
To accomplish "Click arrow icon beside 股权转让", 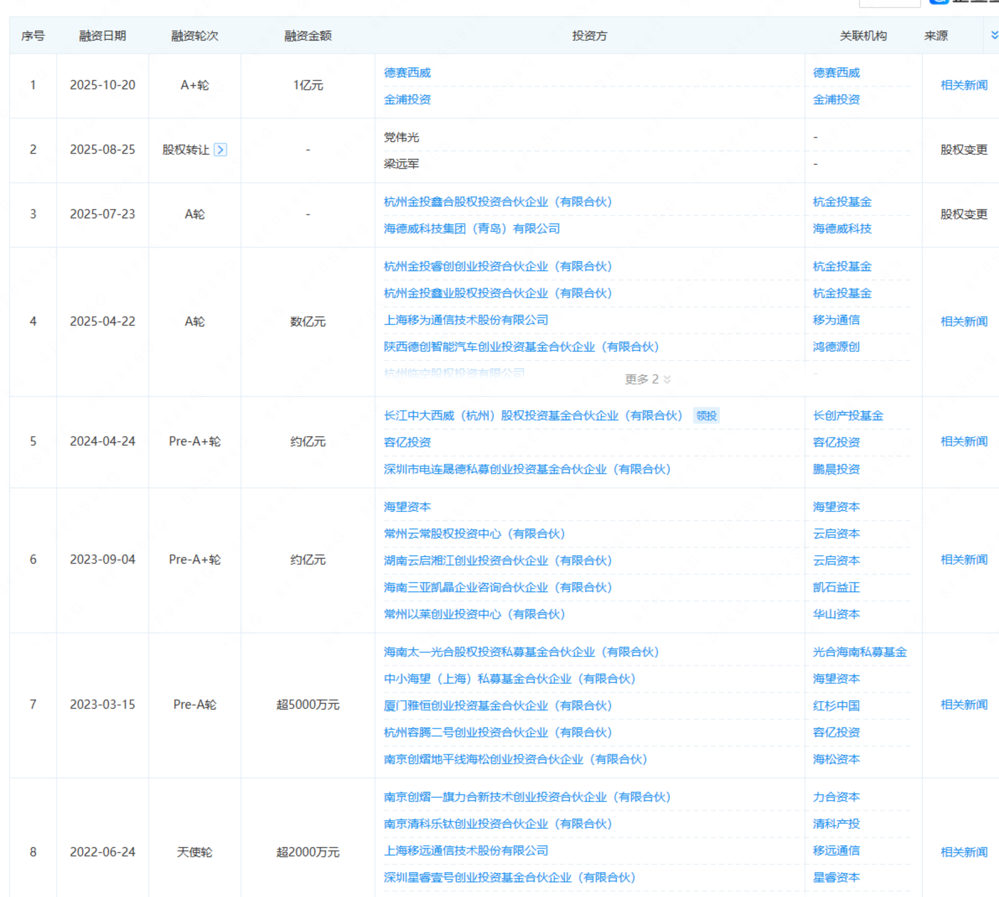I will [x=221, y=150].
